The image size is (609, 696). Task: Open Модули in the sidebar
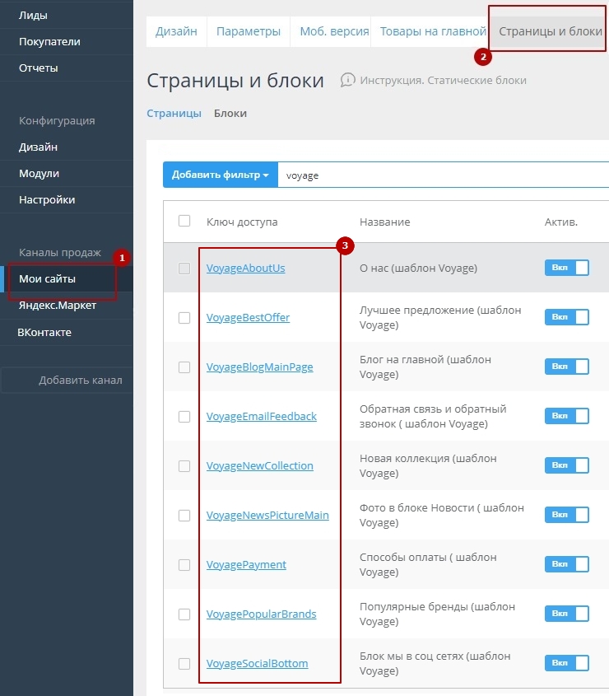39,173
